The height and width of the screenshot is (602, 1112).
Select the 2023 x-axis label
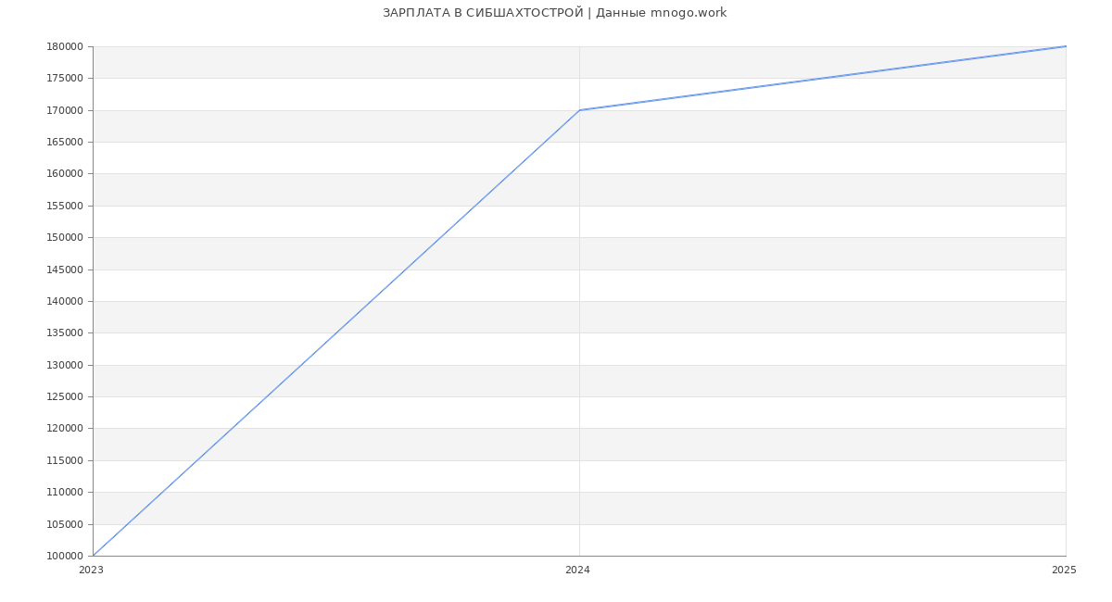[91, 570]
